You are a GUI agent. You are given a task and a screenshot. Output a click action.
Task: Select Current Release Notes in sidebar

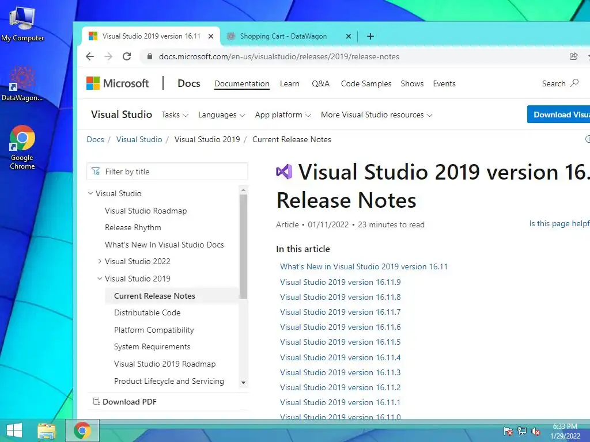click(154, 296)
